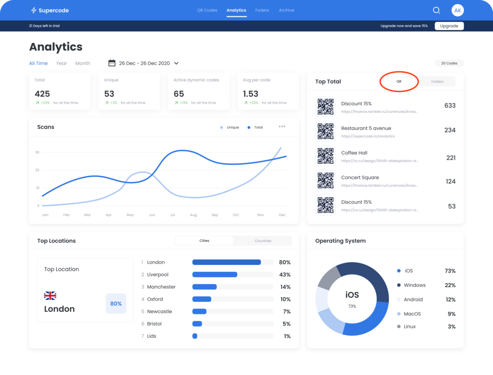
Task: Expand the date range selector dropdown
Action: [176, 63]
